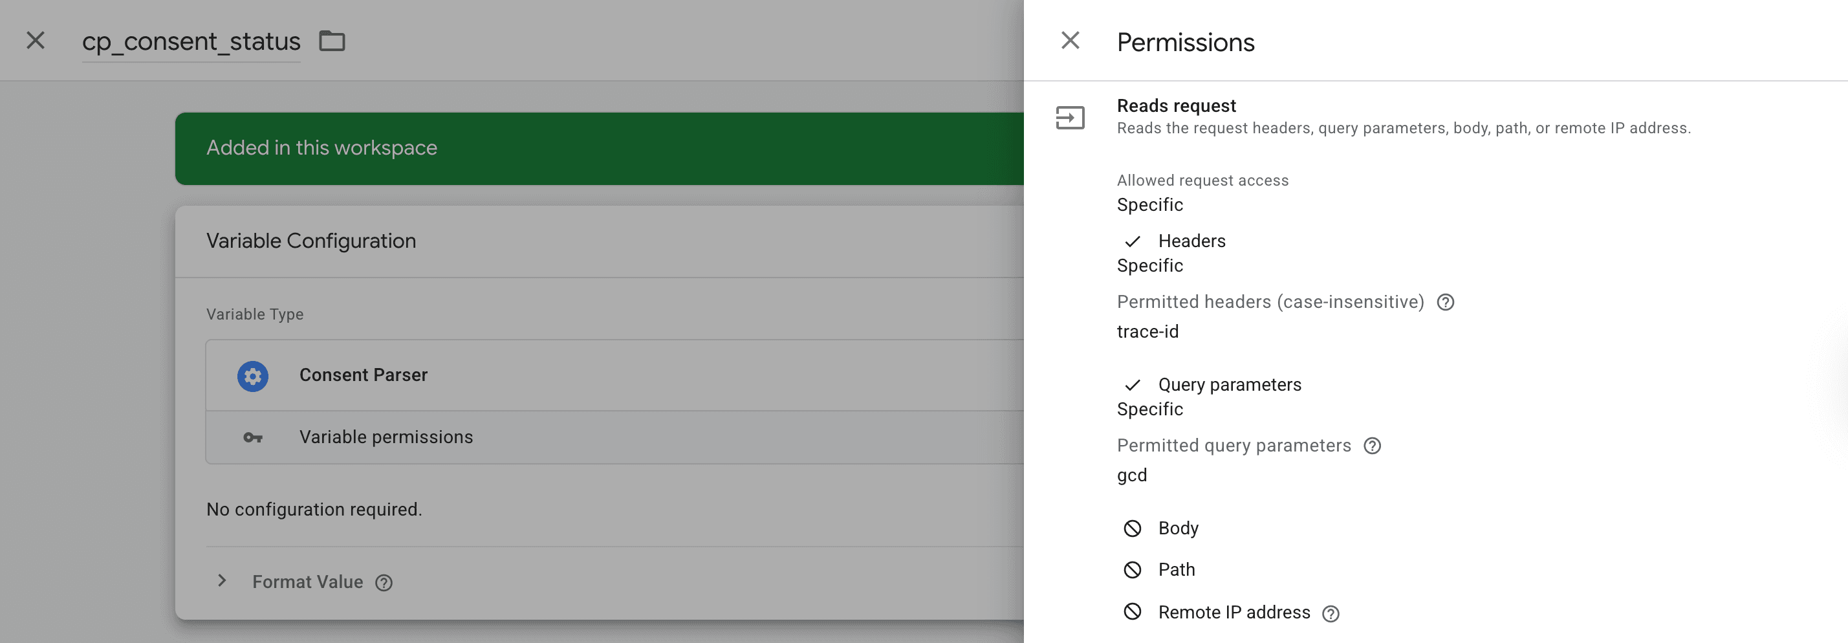Click the key icon for Variable permissions
1848x643 pixels.
click(x=252, y=436)
